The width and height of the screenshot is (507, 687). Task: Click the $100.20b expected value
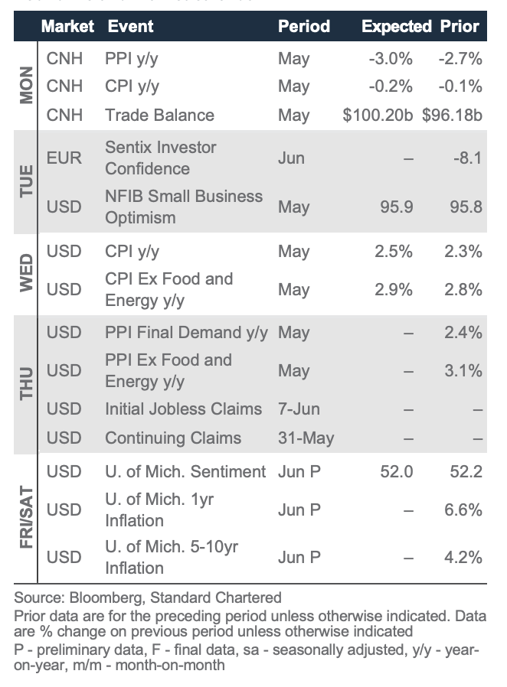point(378,116)
